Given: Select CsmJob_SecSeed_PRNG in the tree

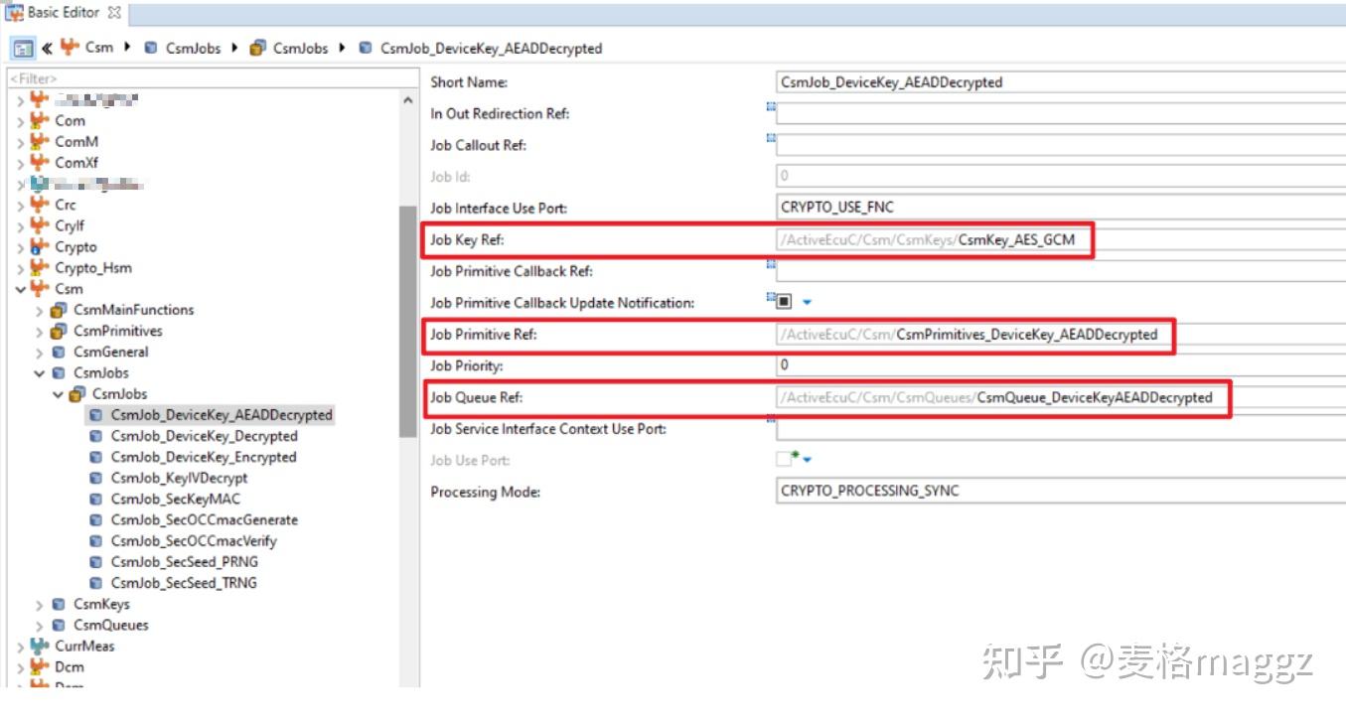Looking at the screenshot, I should tap(185, 562).
